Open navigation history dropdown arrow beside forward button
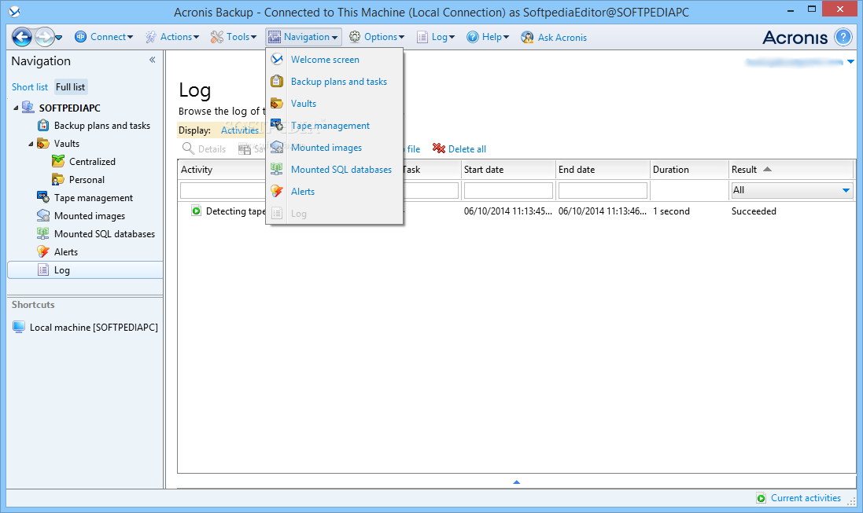Screen dimensions: 863x513 (59, 38)
